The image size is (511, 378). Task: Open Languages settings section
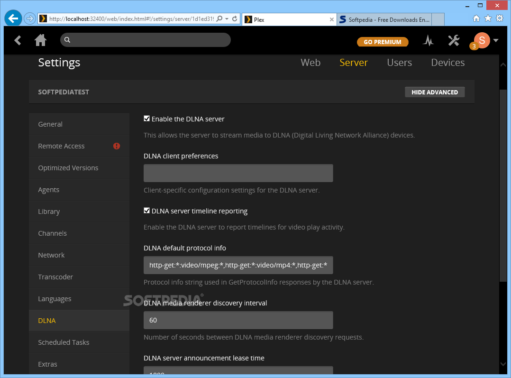[x=79, y=299]
